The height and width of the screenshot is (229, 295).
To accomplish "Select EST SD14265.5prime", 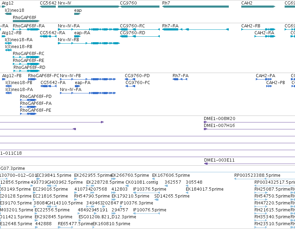I will pos(172,196).
